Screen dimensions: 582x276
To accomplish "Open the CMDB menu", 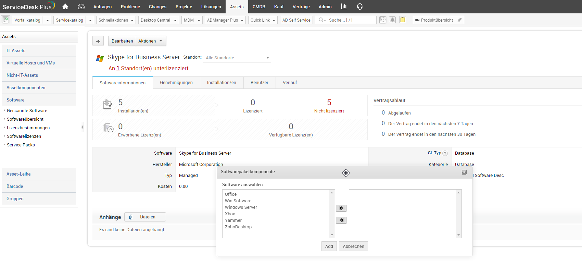I will 259,7.
